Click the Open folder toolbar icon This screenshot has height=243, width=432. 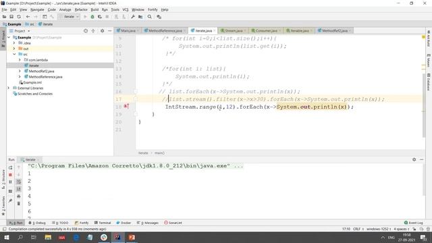4,17
